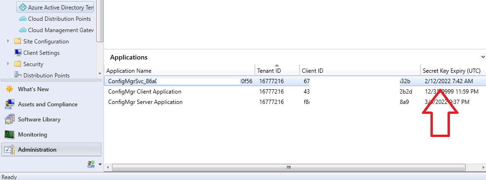Click the tree pane vertical scrollbar thumb

coord(100,20)
